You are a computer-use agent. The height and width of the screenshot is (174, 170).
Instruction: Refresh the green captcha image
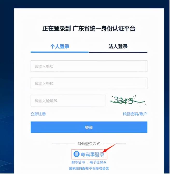(x=128, y=101)
